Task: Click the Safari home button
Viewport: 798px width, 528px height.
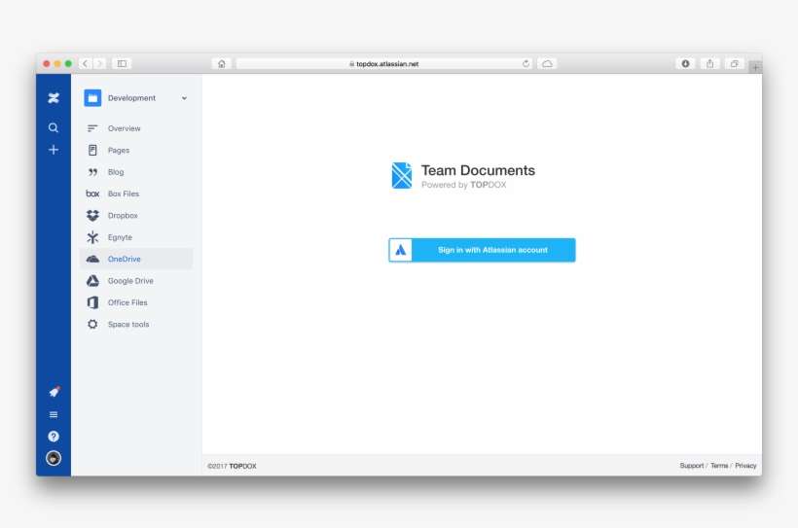Action: (x=221, y=63)
